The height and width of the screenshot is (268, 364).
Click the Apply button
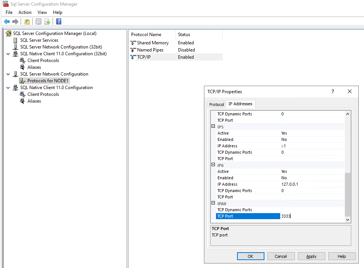coord(311,256)
